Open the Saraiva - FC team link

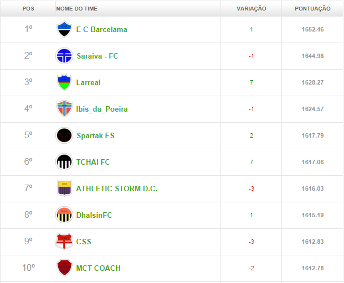point(97,56)
